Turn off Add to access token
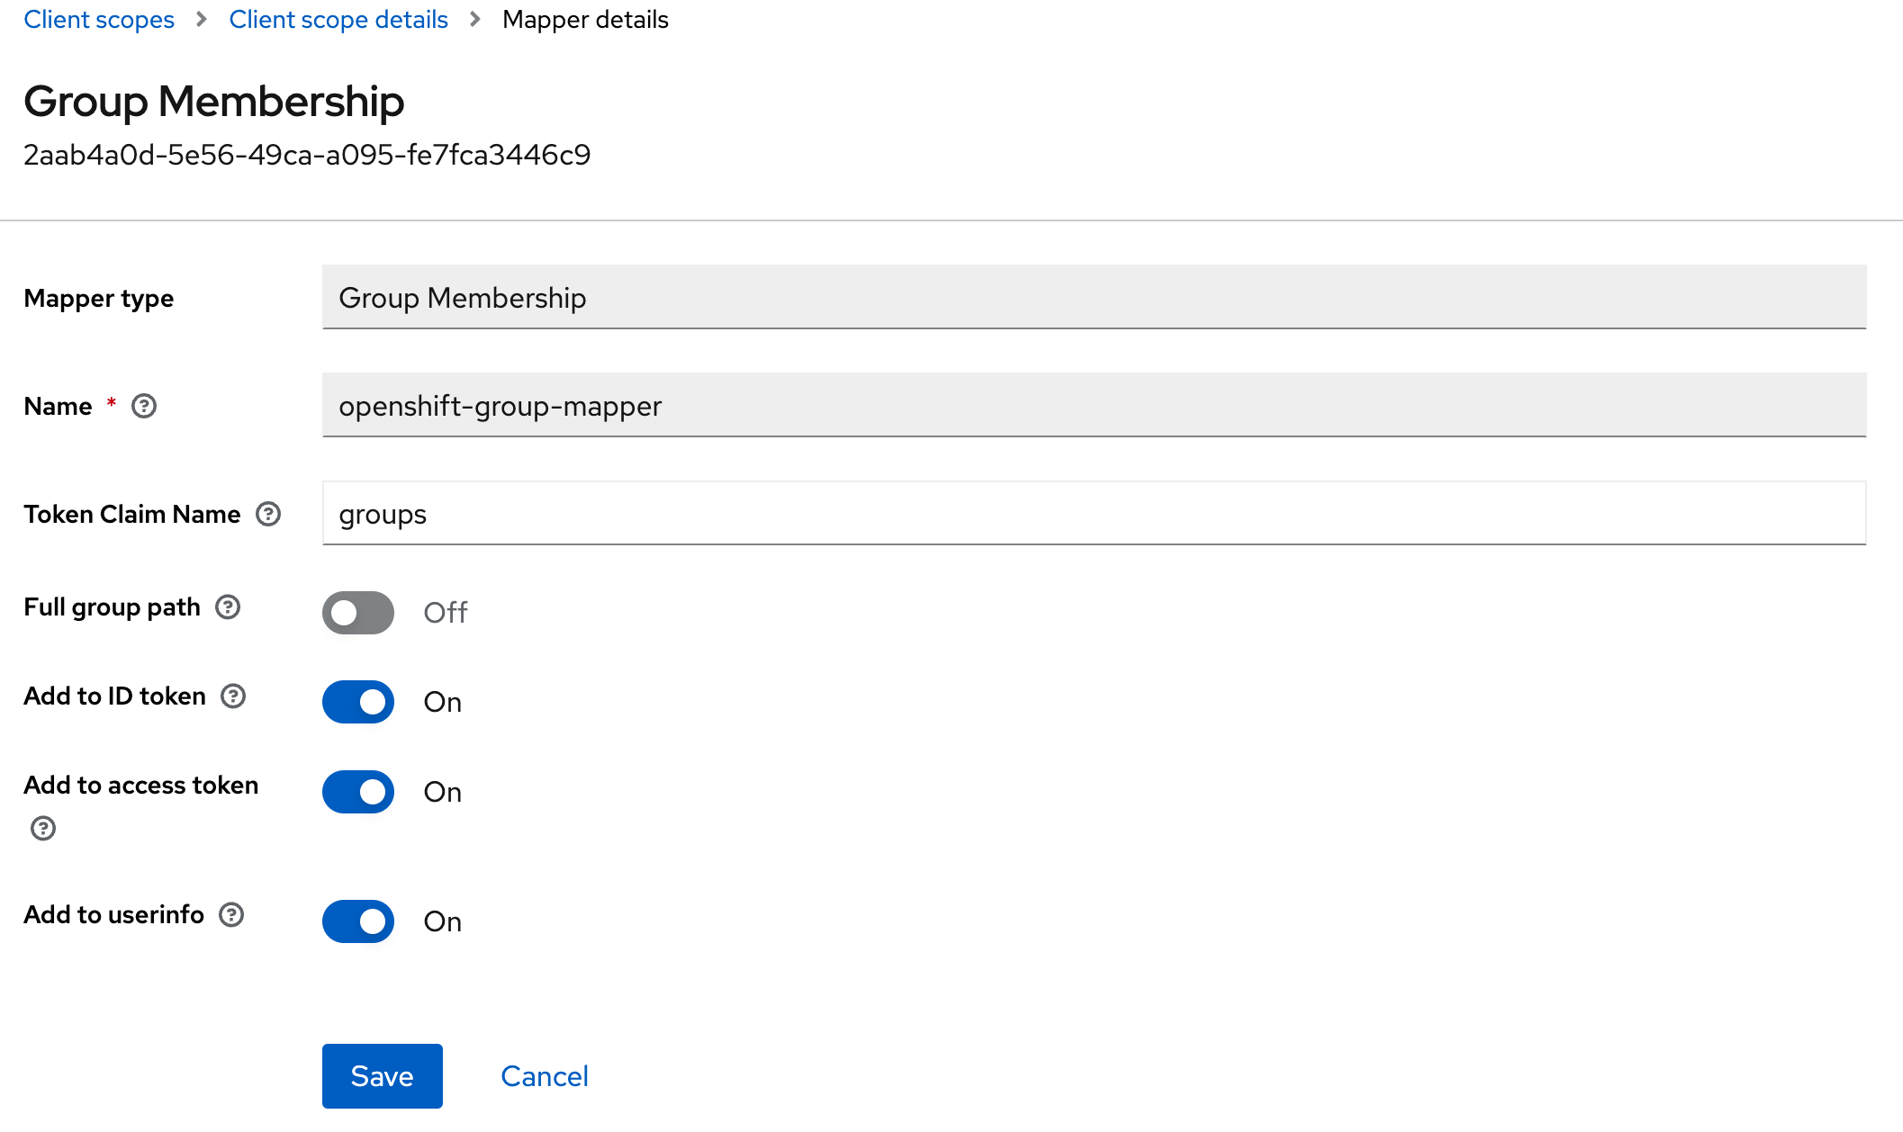 357,792
